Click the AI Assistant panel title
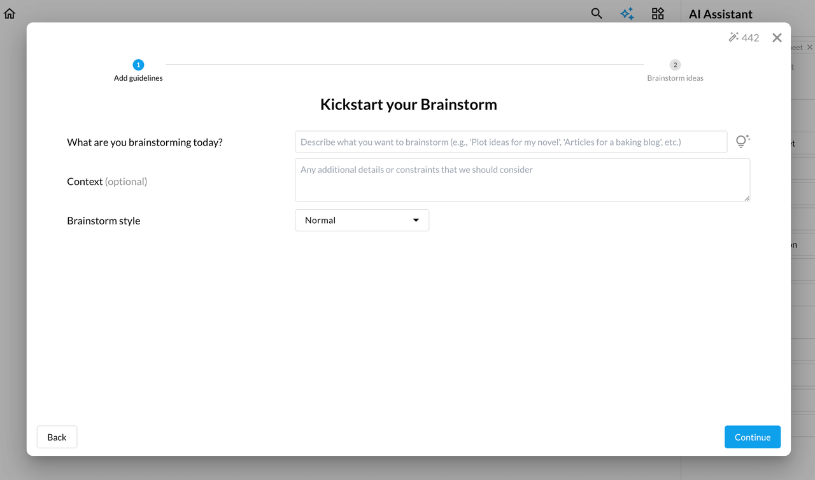 pos(720,14)
